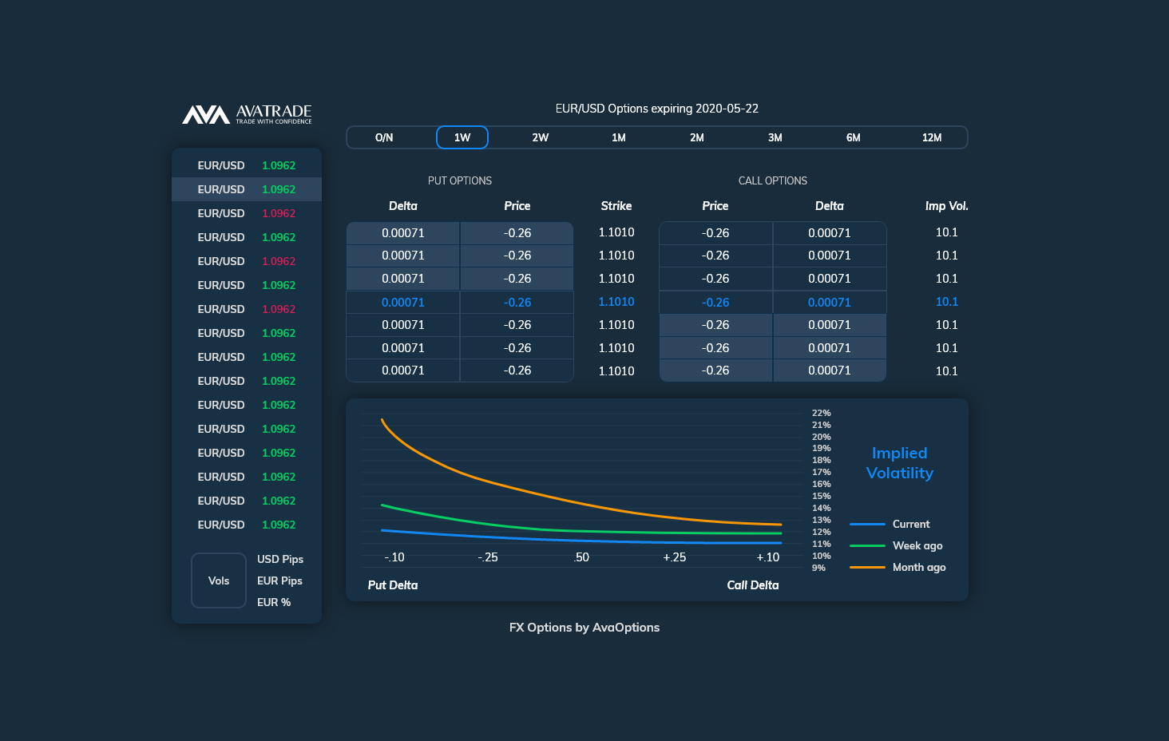Click the Current blue legend line
Screen dimensions: 1169x741
click(x=867, y=525)
